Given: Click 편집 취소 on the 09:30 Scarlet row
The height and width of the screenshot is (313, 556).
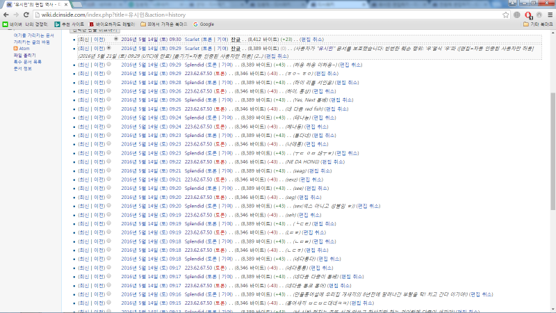Looking at the screenshot, I should tap(311, 40).
